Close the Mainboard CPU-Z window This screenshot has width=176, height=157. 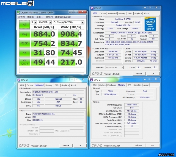coord(83,79)
